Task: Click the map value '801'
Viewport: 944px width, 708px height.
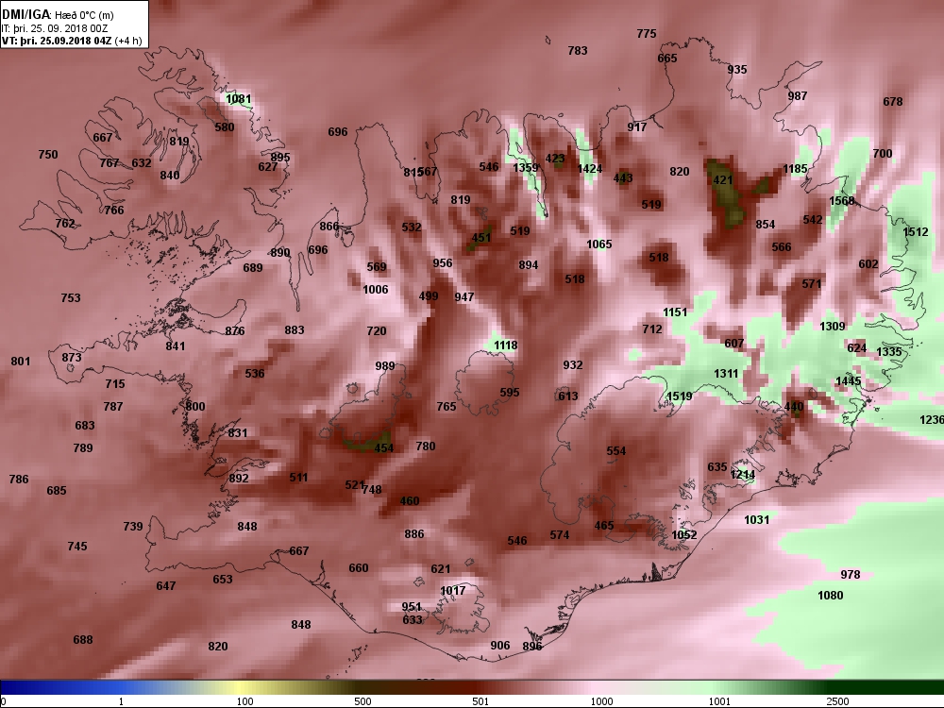Action: click(x=21, y=362)
